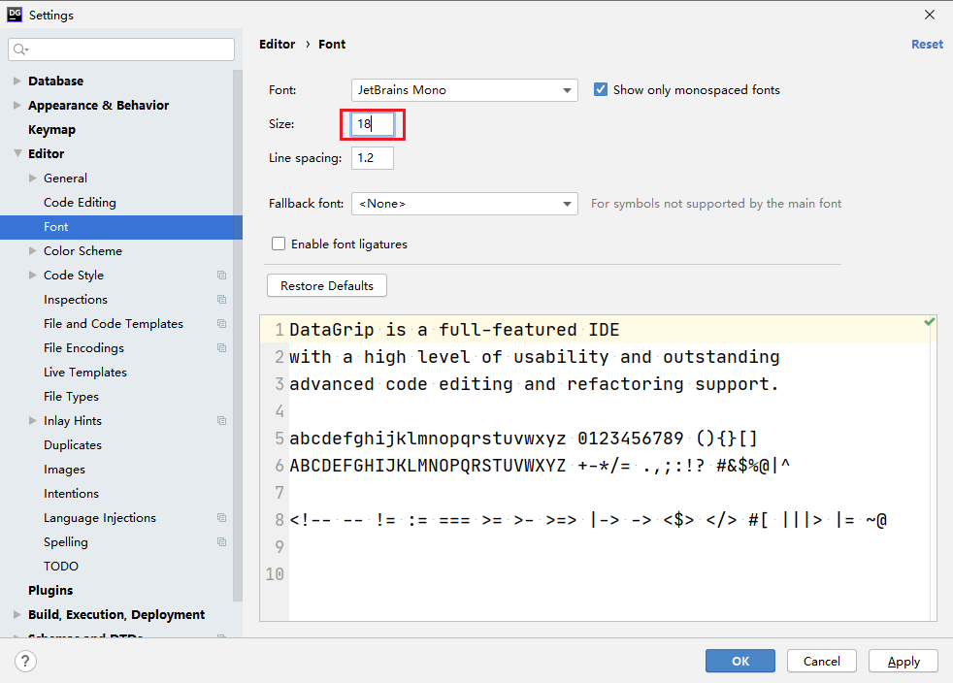Open File Encodings settings
953x683 pixels.
[83, 348]
